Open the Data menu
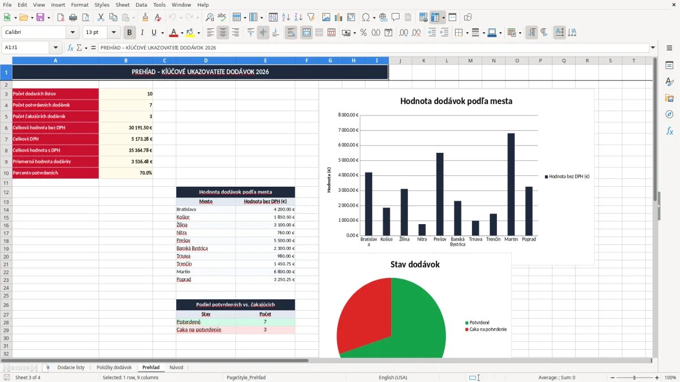 (141, 5)
